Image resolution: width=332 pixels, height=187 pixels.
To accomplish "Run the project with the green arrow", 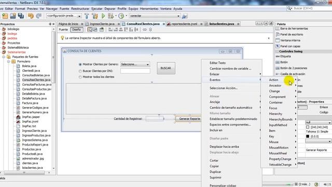I will (x=103, y=16).
